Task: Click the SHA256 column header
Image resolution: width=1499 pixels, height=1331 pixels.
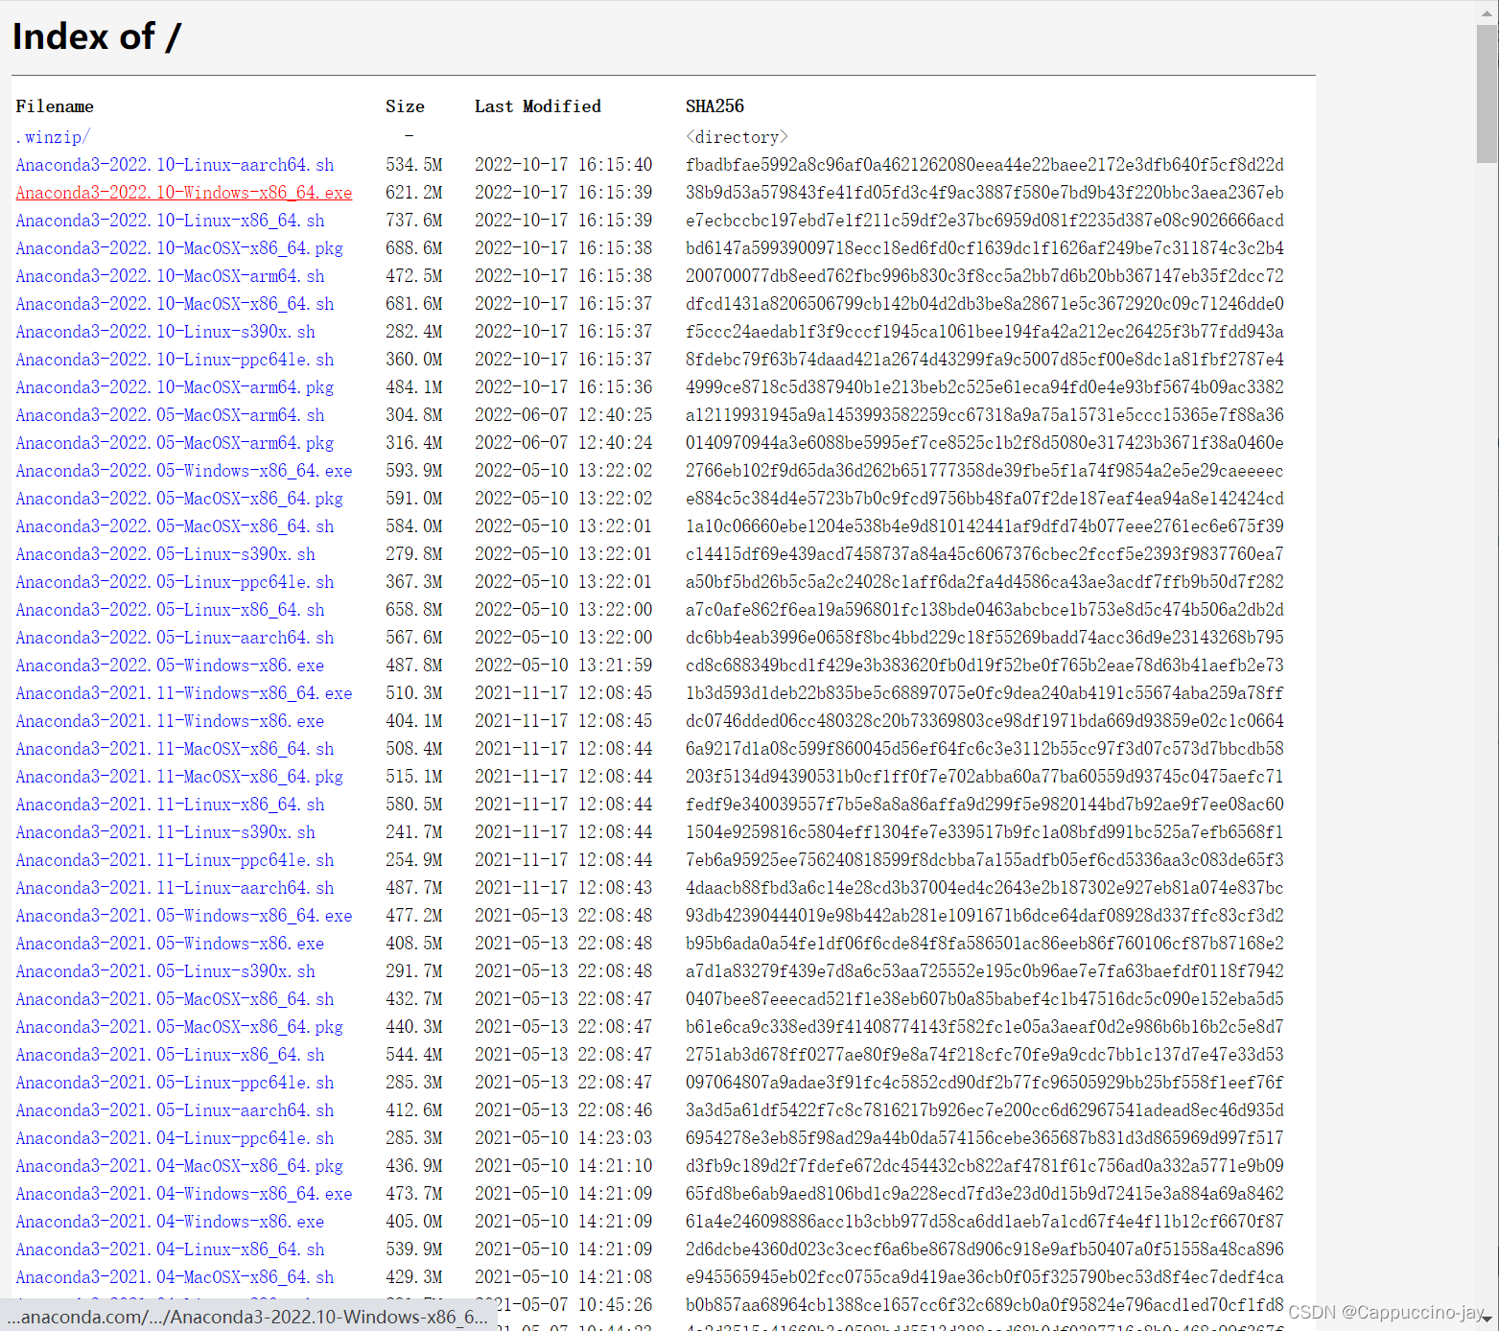Action: [714, 106]
